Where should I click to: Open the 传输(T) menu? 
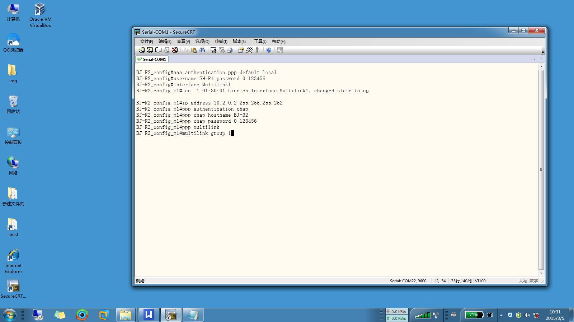point(221,42)
